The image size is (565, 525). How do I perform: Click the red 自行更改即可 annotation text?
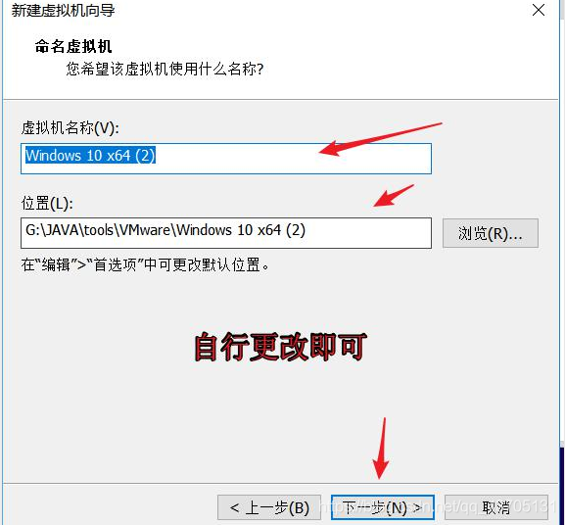click(280, 347)
